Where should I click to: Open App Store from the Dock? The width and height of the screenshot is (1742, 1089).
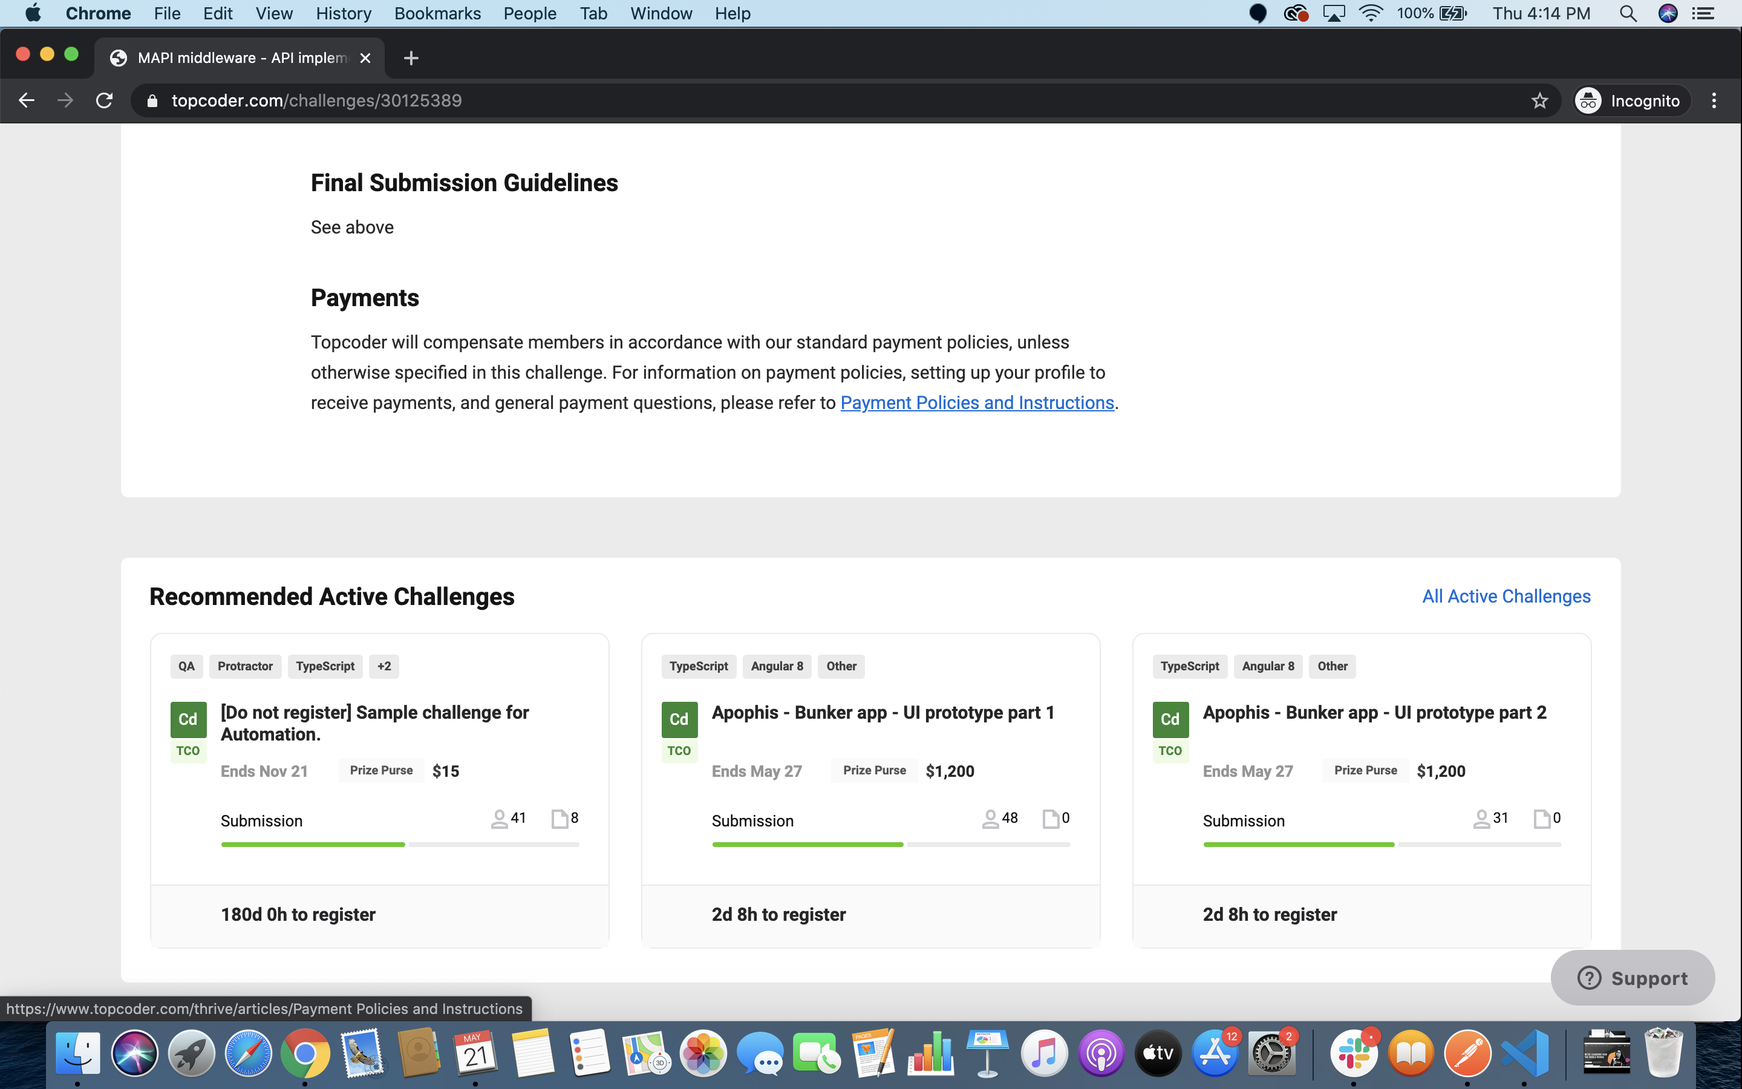pyautogui.click(x=1215, y=1054)
